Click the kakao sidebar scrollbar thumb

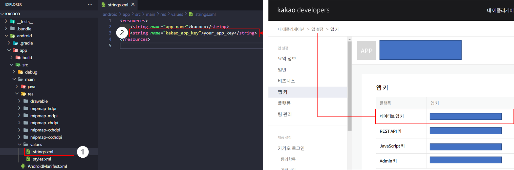pos(350,86)
